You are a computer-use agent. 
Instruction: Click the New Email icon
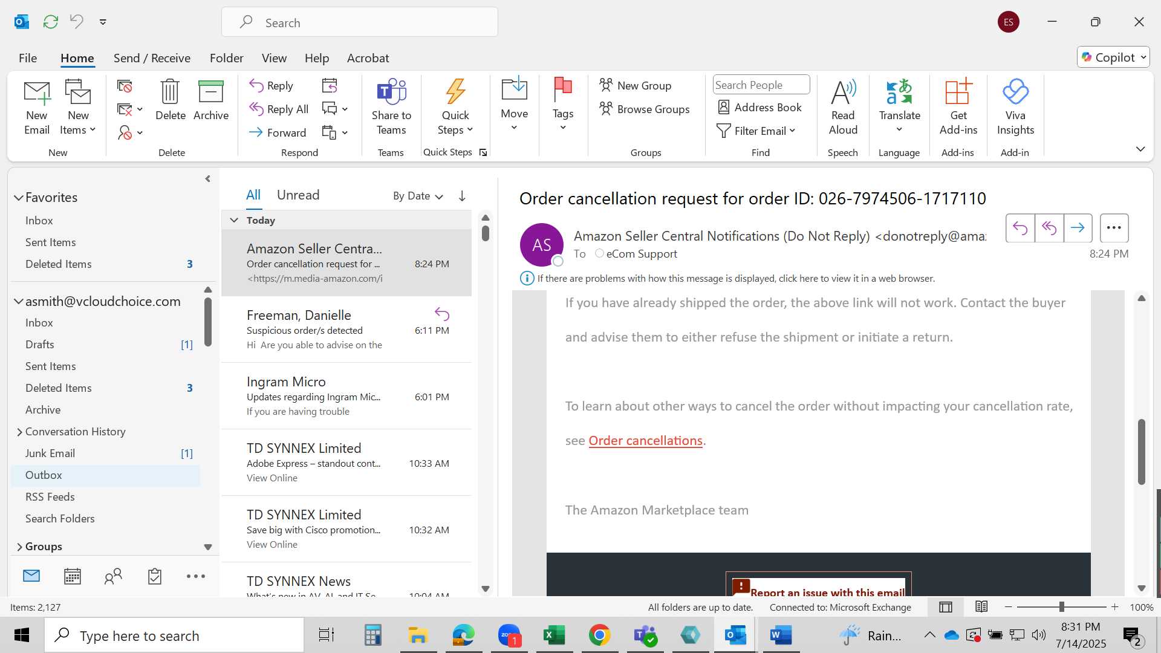[x=37, y=108]
